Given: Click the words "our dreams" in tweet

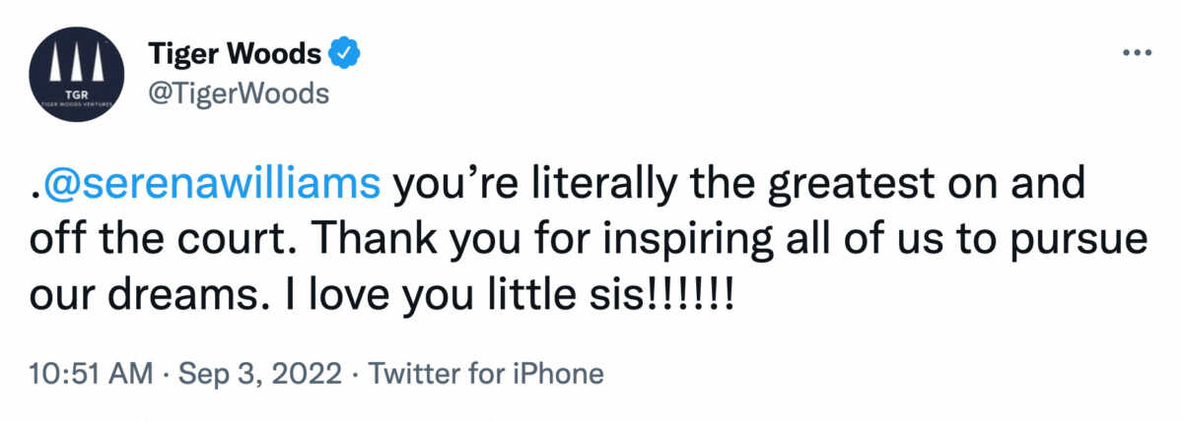Looking at the screenshot, I should [x=122, y=294].
